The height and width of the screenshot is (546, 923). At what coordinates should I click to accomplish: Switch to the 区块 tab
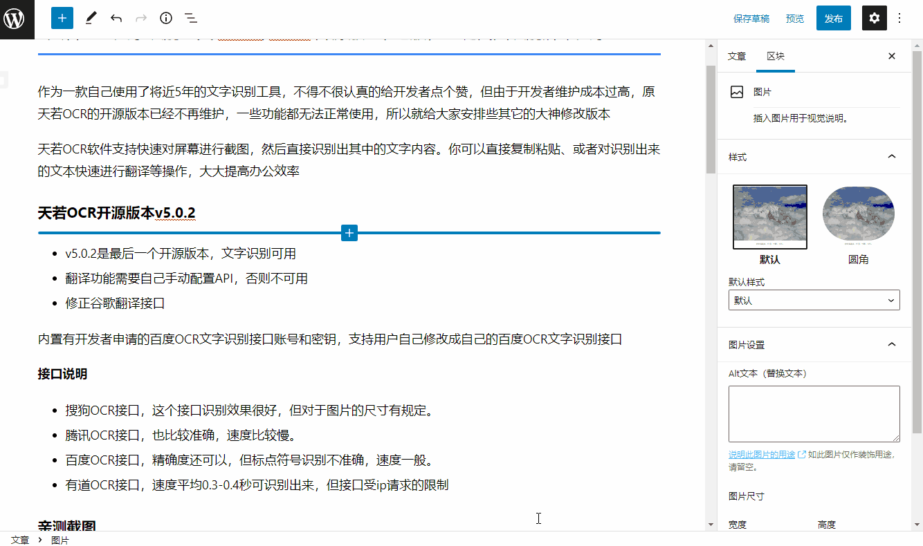(x=776, y=56)
